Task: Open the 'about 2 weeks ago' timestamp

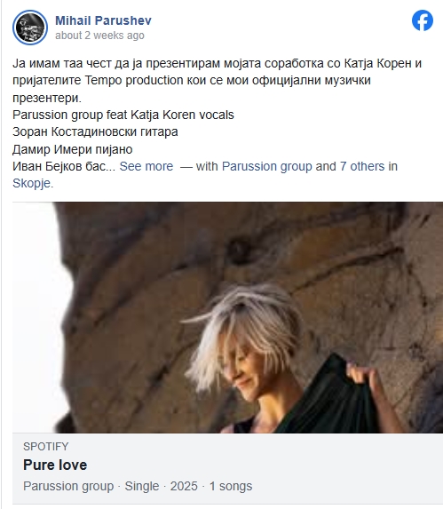Action: 99,35
